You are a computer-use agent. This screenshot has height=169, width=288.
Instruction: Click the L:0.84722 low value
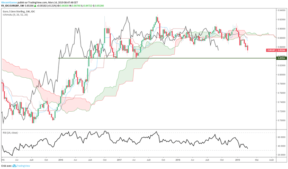87,6
